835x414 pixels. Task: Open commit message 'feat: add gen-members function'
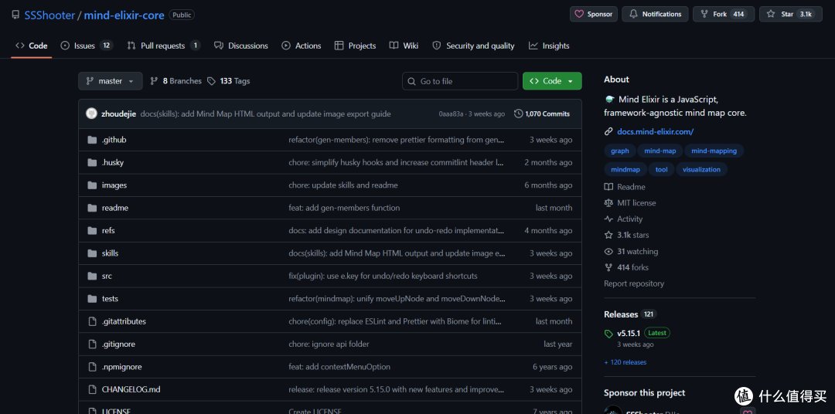(x=344, y=208)
